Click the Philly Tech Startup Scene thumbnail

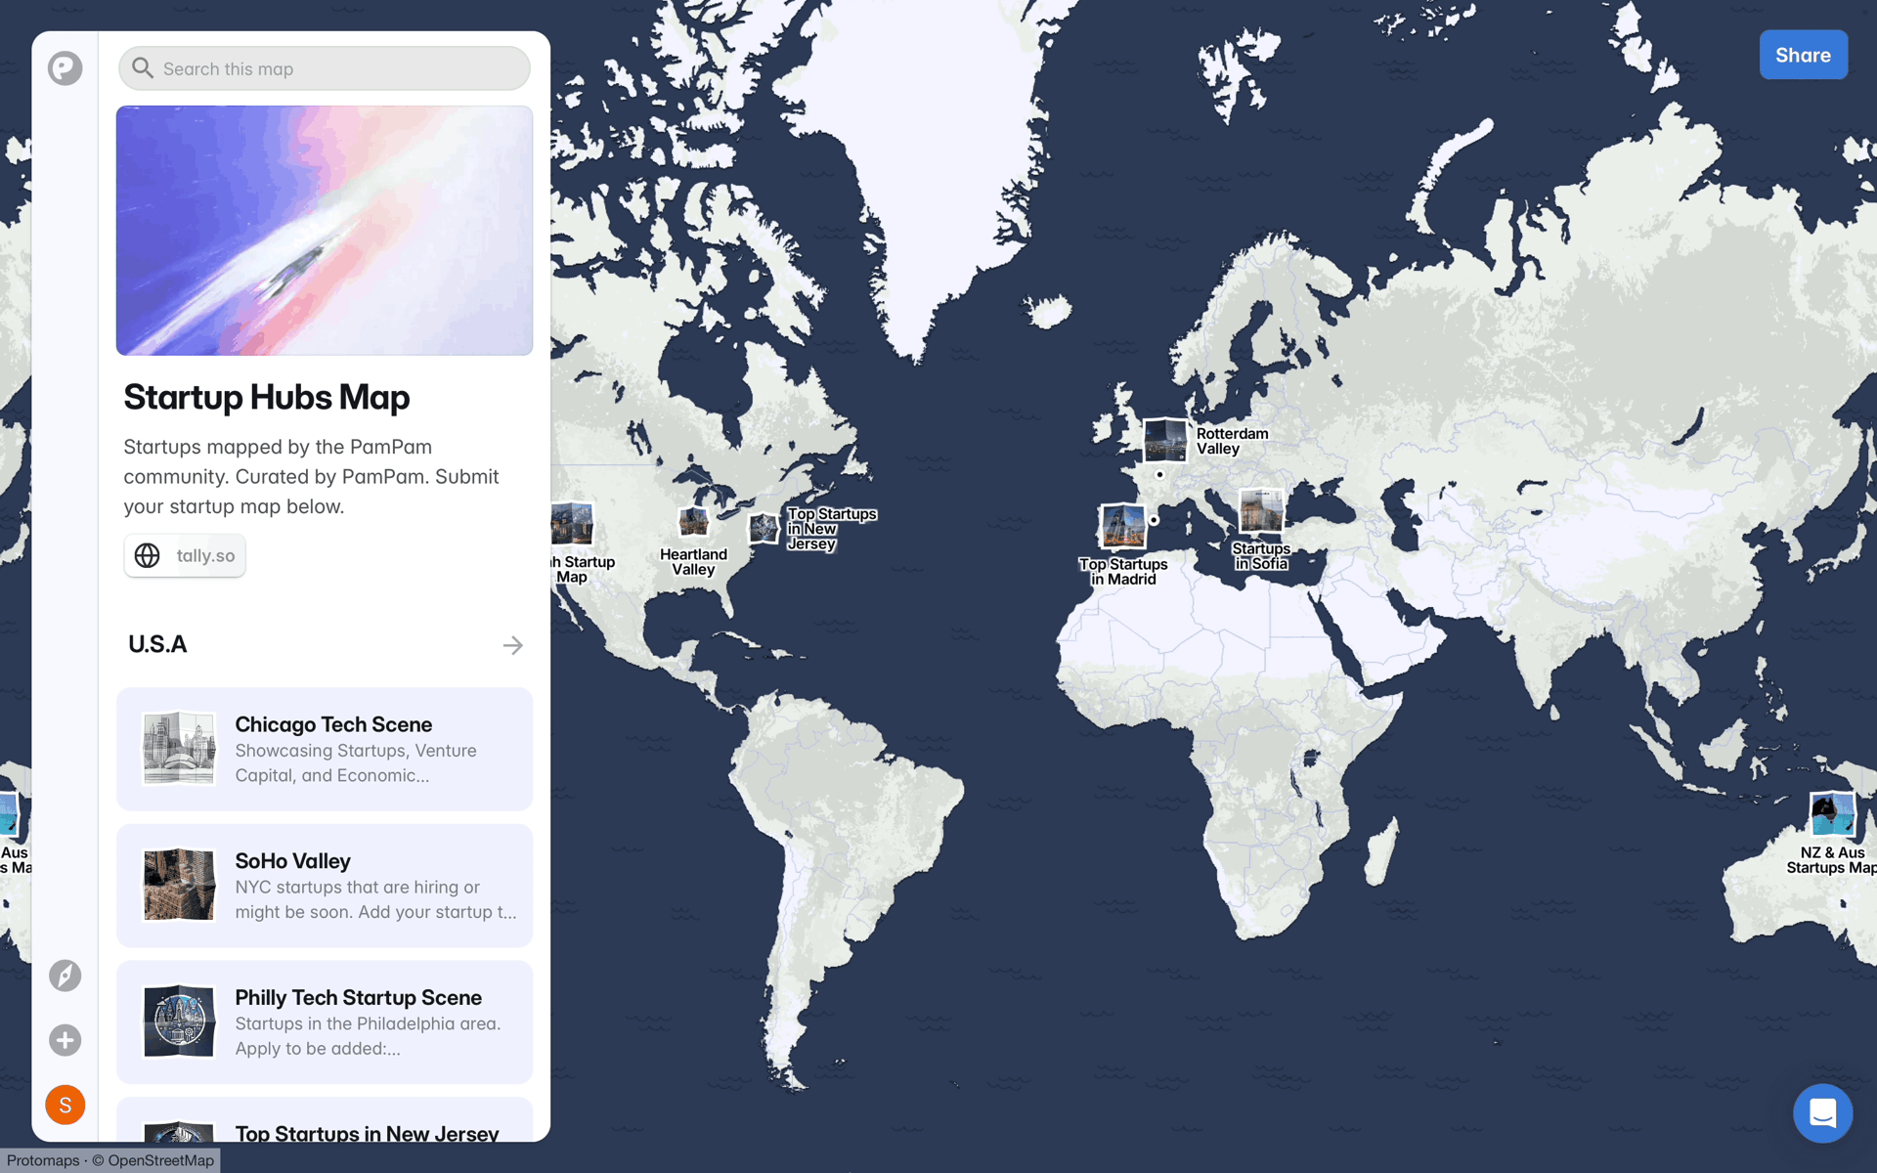pyautogui.click(x=179, y=1022)
